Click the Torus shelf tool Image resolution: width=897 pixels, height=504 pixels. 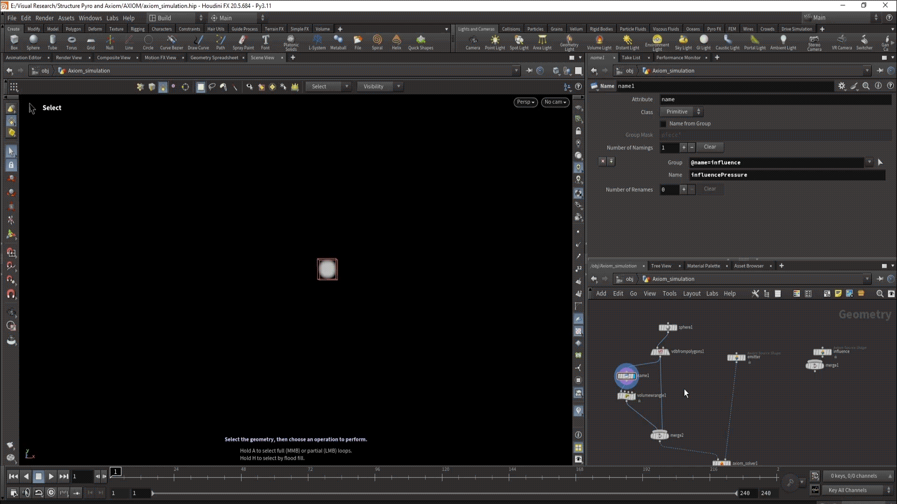click(x=71, y=42)
